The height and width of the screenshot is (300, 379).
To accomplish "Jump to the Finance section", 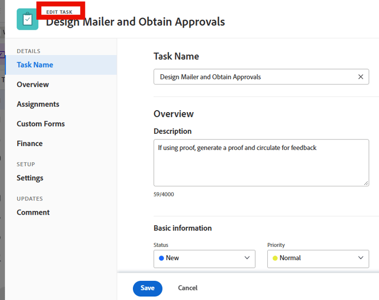I will [x=29, y=143].
